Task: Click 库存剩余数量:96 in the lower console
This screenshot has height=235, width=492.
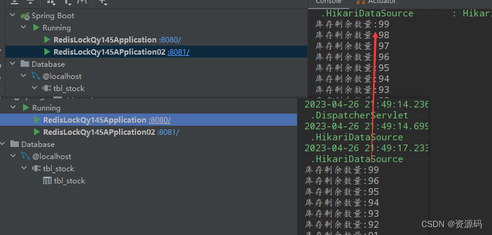Action: 342,181
